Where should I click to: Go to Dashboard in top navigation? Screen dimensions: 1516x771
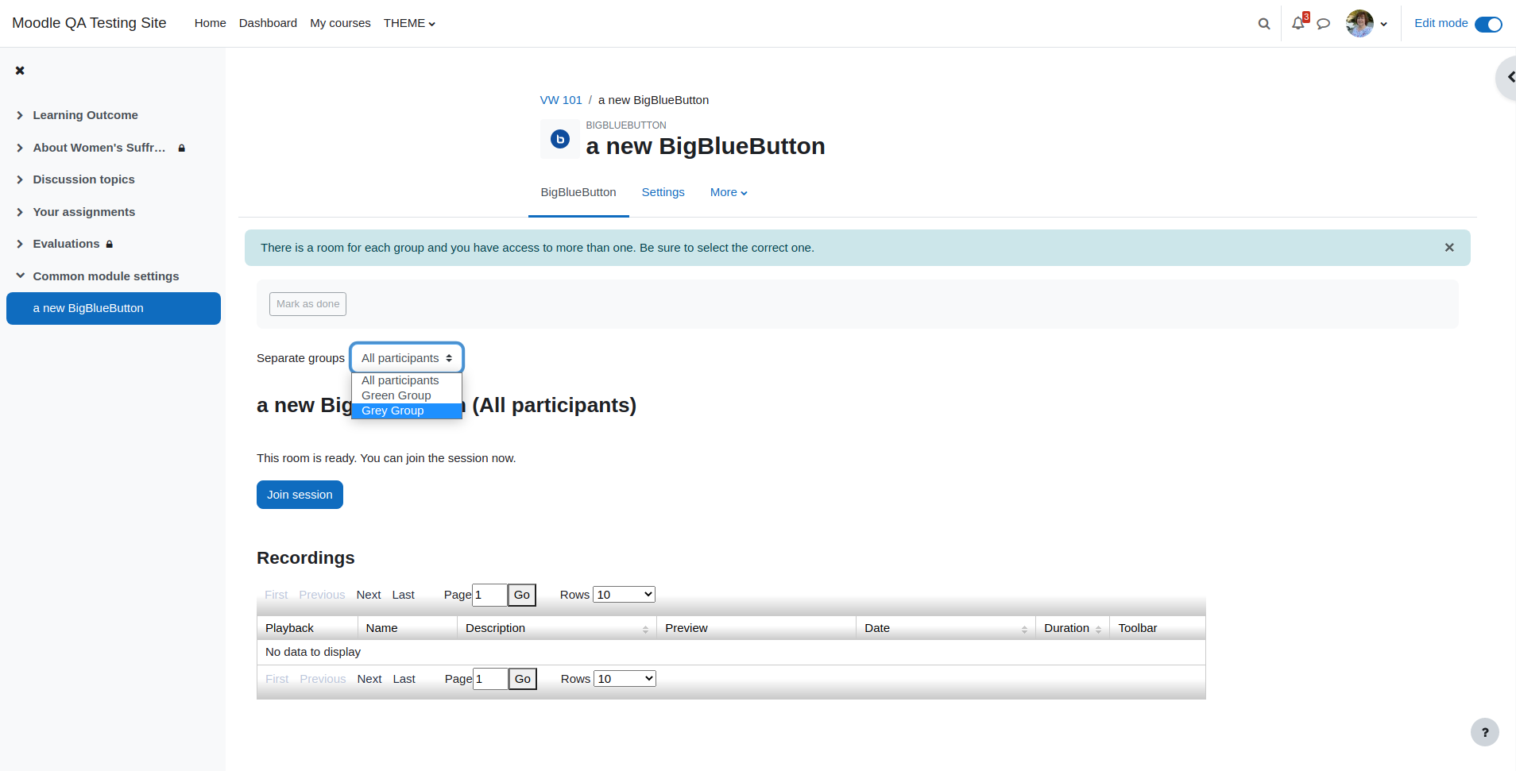point(268,23)
